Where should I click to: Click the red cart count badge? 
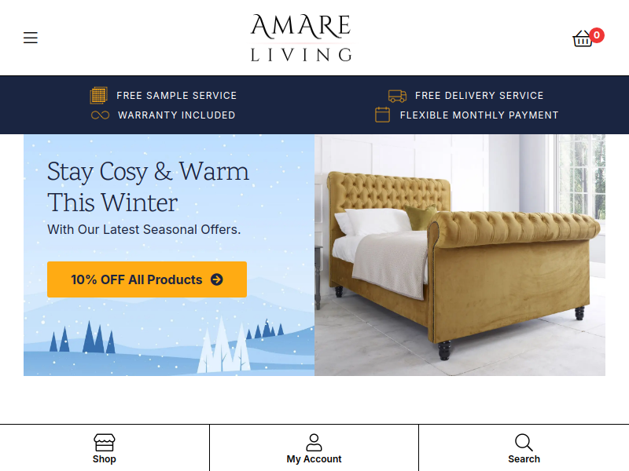[x=597, y=35]
